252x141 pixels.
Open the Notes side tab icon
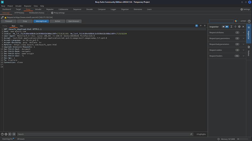249,47
